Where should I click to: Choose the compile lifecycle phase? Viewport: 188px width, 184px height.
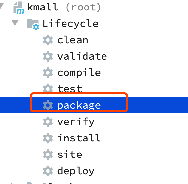79,73
